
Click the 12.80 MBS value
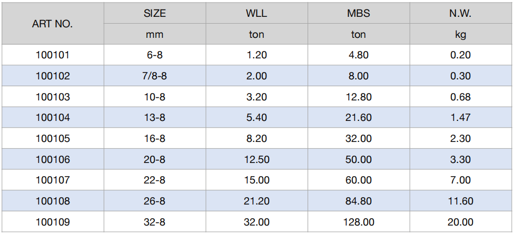(359, 97)
